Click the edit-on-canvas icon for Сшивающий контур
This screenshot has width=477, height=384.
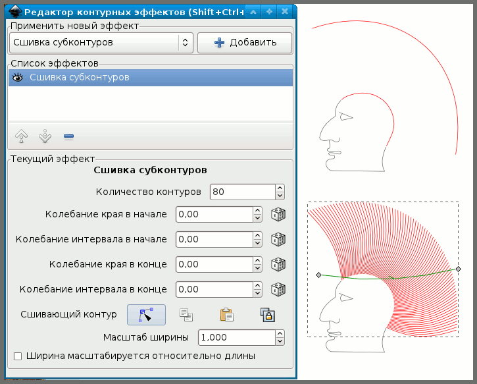pyautogui.click(x=146, y=315)
